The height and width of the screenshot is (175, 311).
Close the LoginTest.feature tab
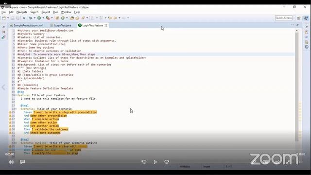pyautogui.click(x=106, y=25)
